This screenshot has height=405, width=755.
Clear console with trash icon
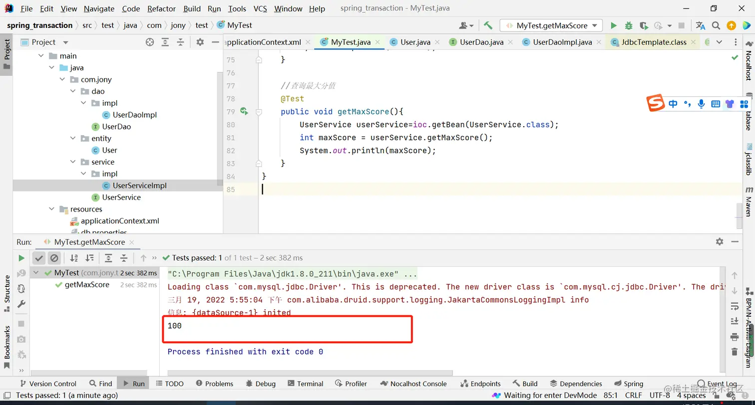pyautogui.click(x=734, y=352)
